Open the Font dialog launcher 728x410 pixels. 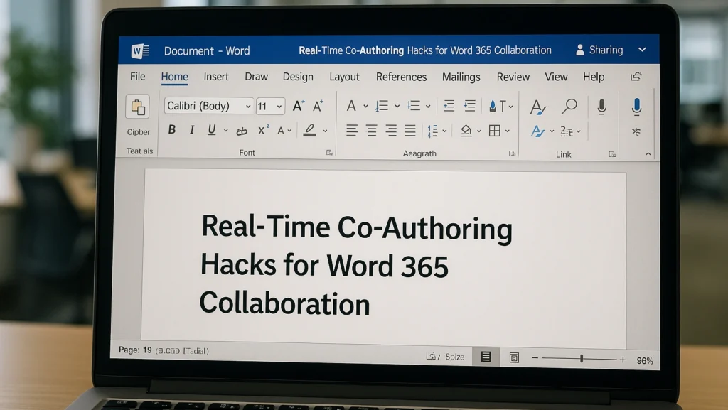(x=328, y=152)
